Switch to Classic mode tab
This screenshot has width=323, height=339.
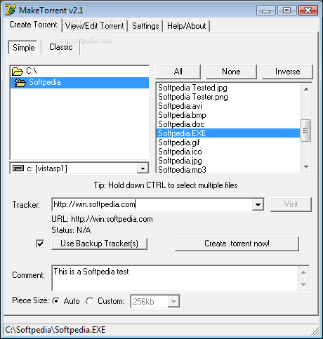point(61,47)
